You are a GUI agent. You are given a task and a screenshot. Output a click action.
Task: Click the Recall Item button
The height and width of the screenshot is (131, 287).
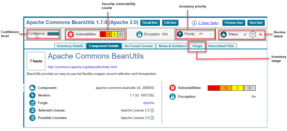150,23
